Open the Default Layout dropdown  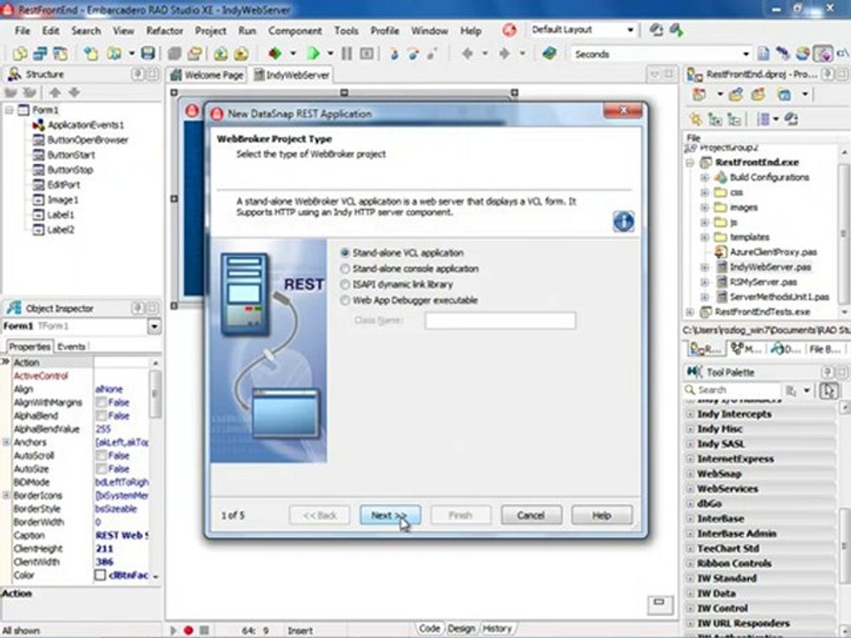pos(630,30)
